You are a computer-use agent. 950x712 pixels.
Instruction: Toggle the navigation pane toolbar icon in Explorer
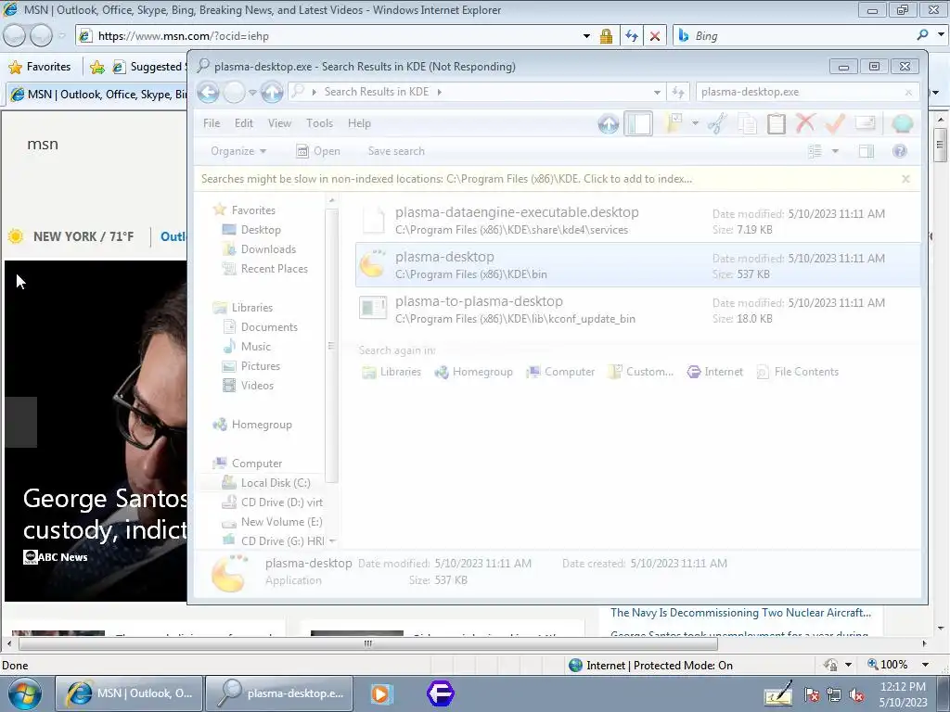pos(638,123)
